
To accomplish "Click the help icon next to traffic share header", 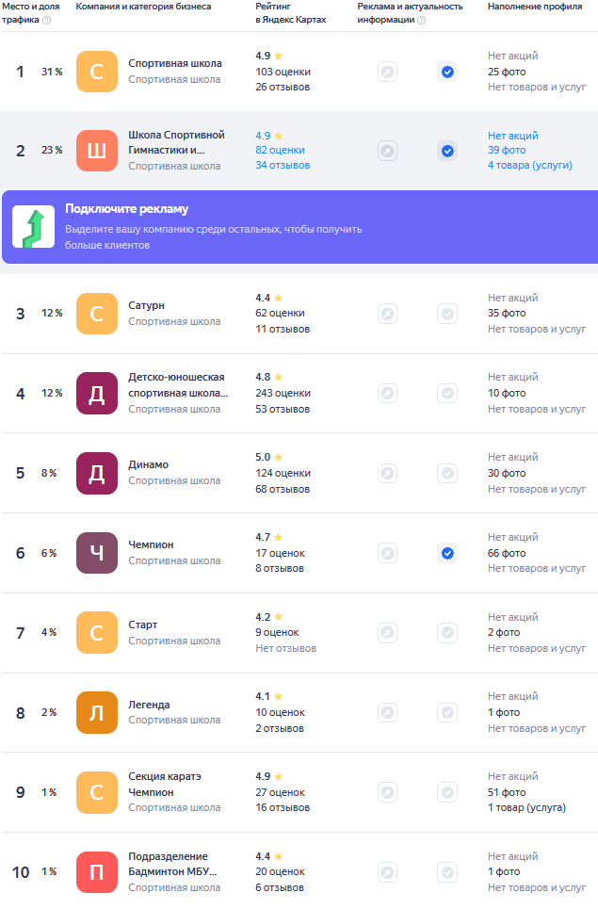I will point(47,21).
